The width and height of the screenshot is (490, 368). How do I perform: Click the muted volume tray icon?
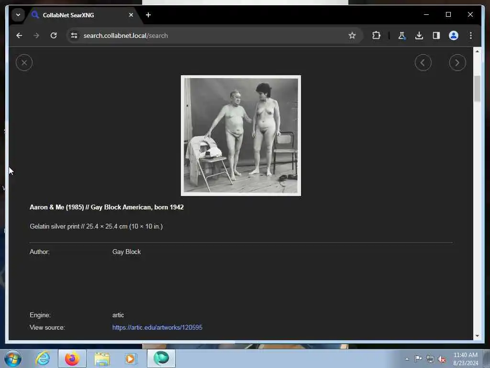coord(442,359)
